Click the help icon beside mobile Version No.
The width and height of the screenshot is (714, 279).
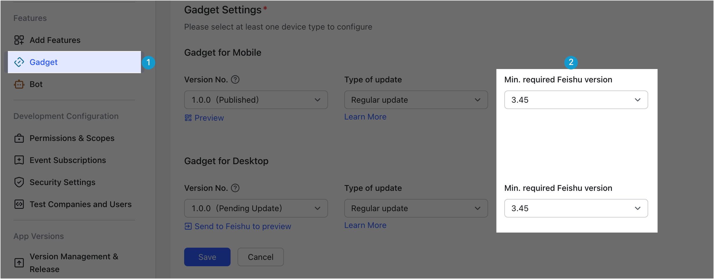click(235, 79)
